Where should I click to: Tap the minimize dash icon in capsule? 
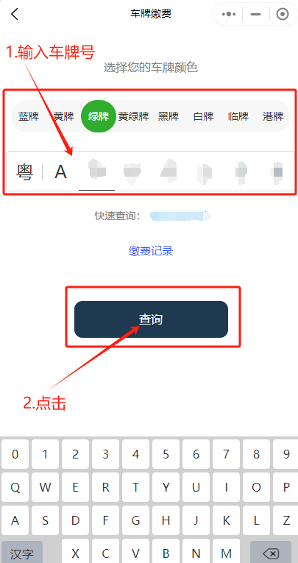click(255, 14)
